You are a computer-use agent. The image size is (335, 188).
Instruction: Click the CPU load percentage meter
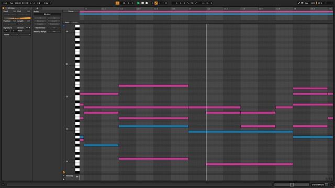(320, 3)
